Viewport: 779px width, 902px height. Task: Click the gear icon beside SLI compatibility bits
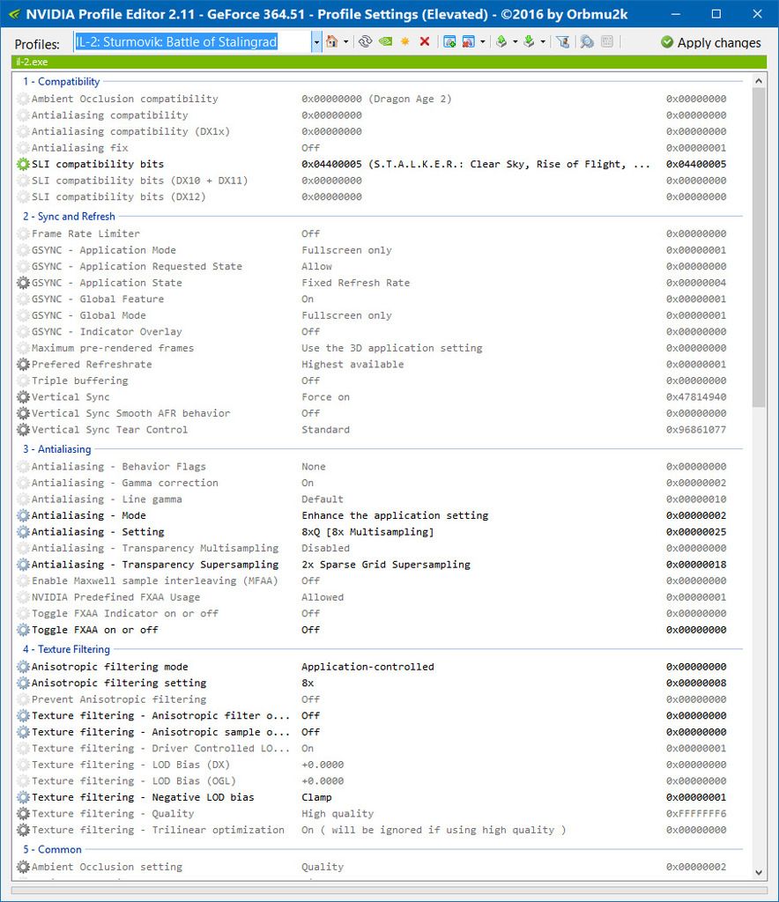(24, 164)
